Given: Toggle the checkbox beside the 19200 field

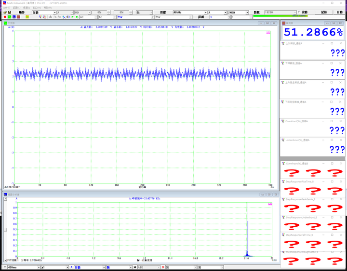Looking at the screenshot, I should point(300,13).
